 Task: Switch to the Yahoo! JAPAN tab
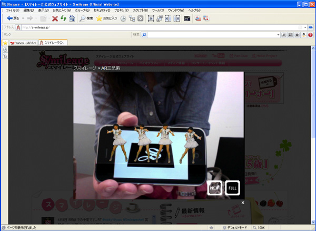tap(22, 43)
